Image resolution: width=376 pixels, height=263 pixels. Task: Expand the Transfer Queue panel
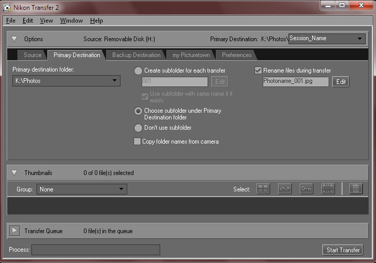(x=14, y=231)
